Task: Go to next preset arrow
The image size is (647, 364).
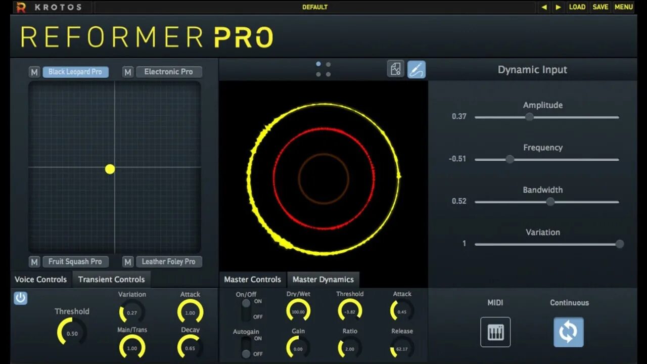Action: pyautogui.click(x=558, y=7)
